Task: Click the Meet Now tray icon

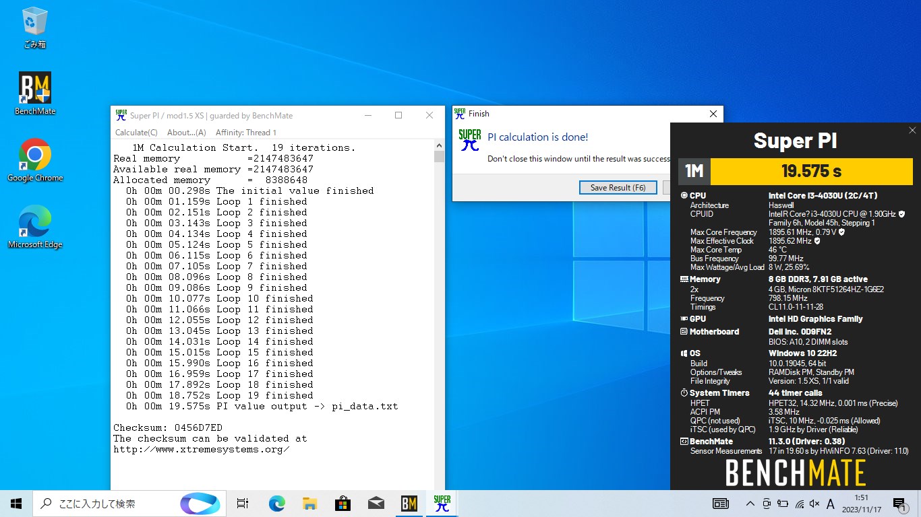Action: pyautogui.click(x=767, y=504)
